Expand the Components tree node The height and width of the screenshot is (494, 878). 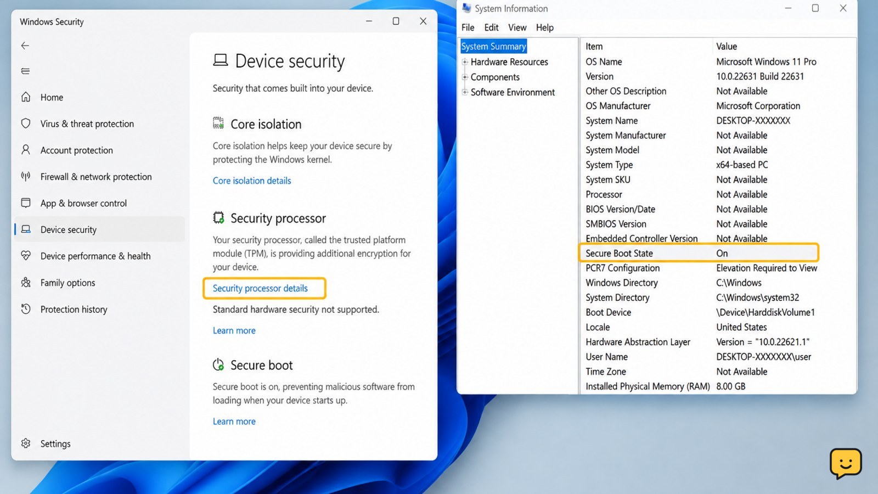[x=465, y=77]
